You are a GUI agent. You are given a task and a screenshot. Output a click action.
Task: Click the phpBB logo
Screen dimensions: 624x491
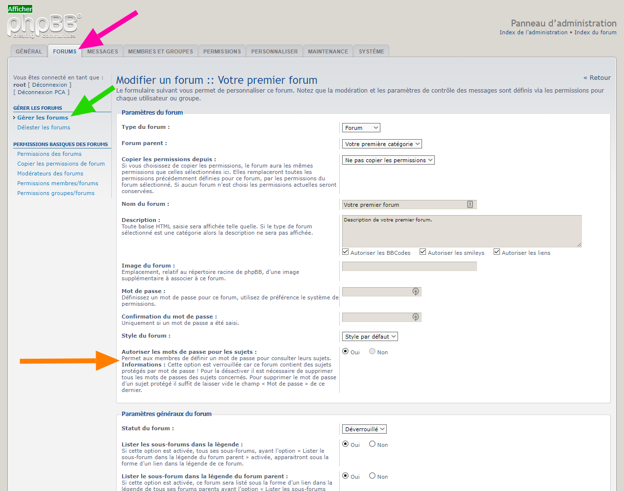pyautogui.click(x=43, y=26)
